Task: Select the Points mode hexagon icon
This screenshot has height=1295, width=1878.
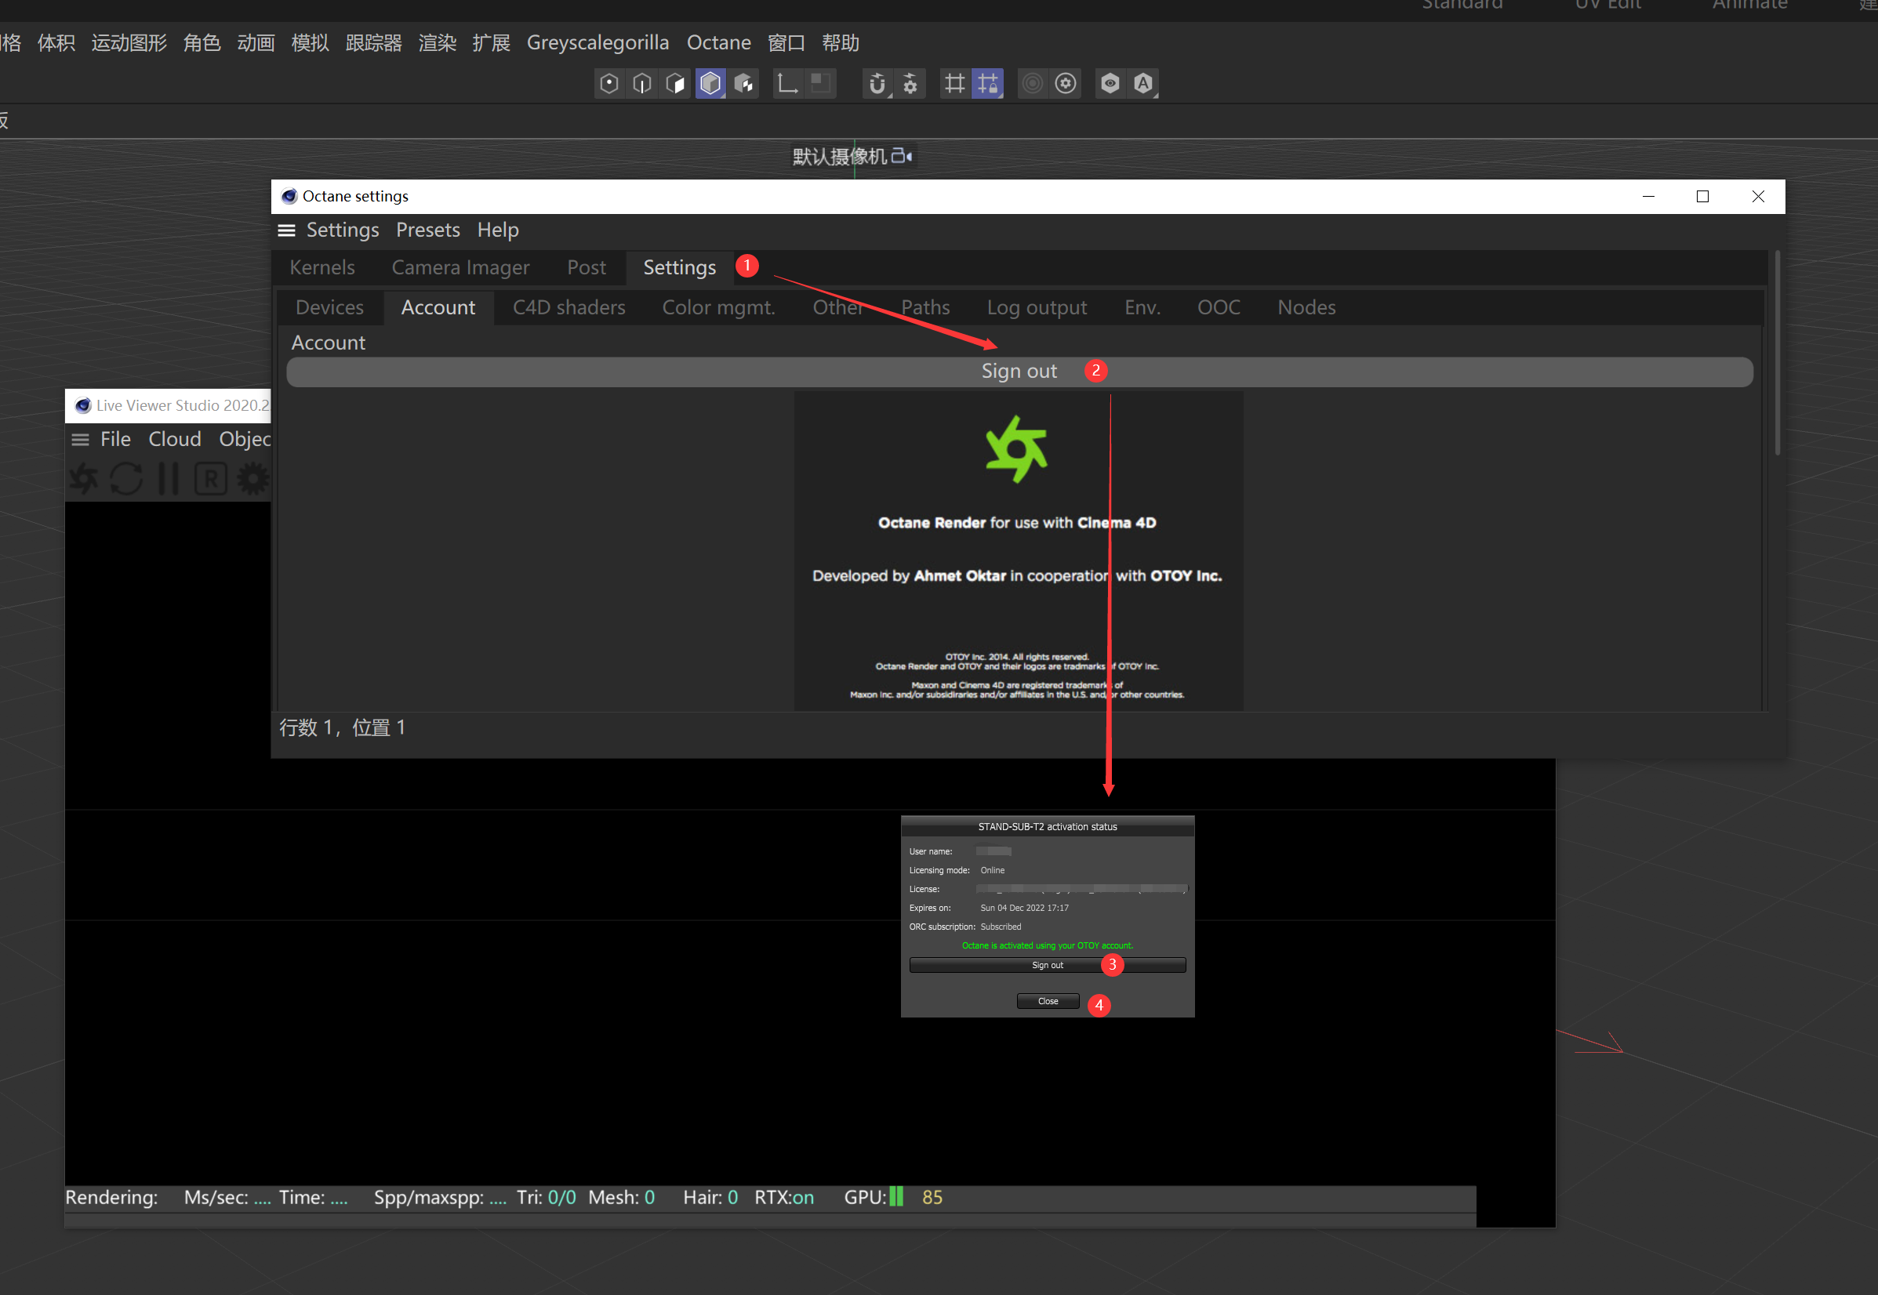Action: pyautogui.click(x=609, y=84)
